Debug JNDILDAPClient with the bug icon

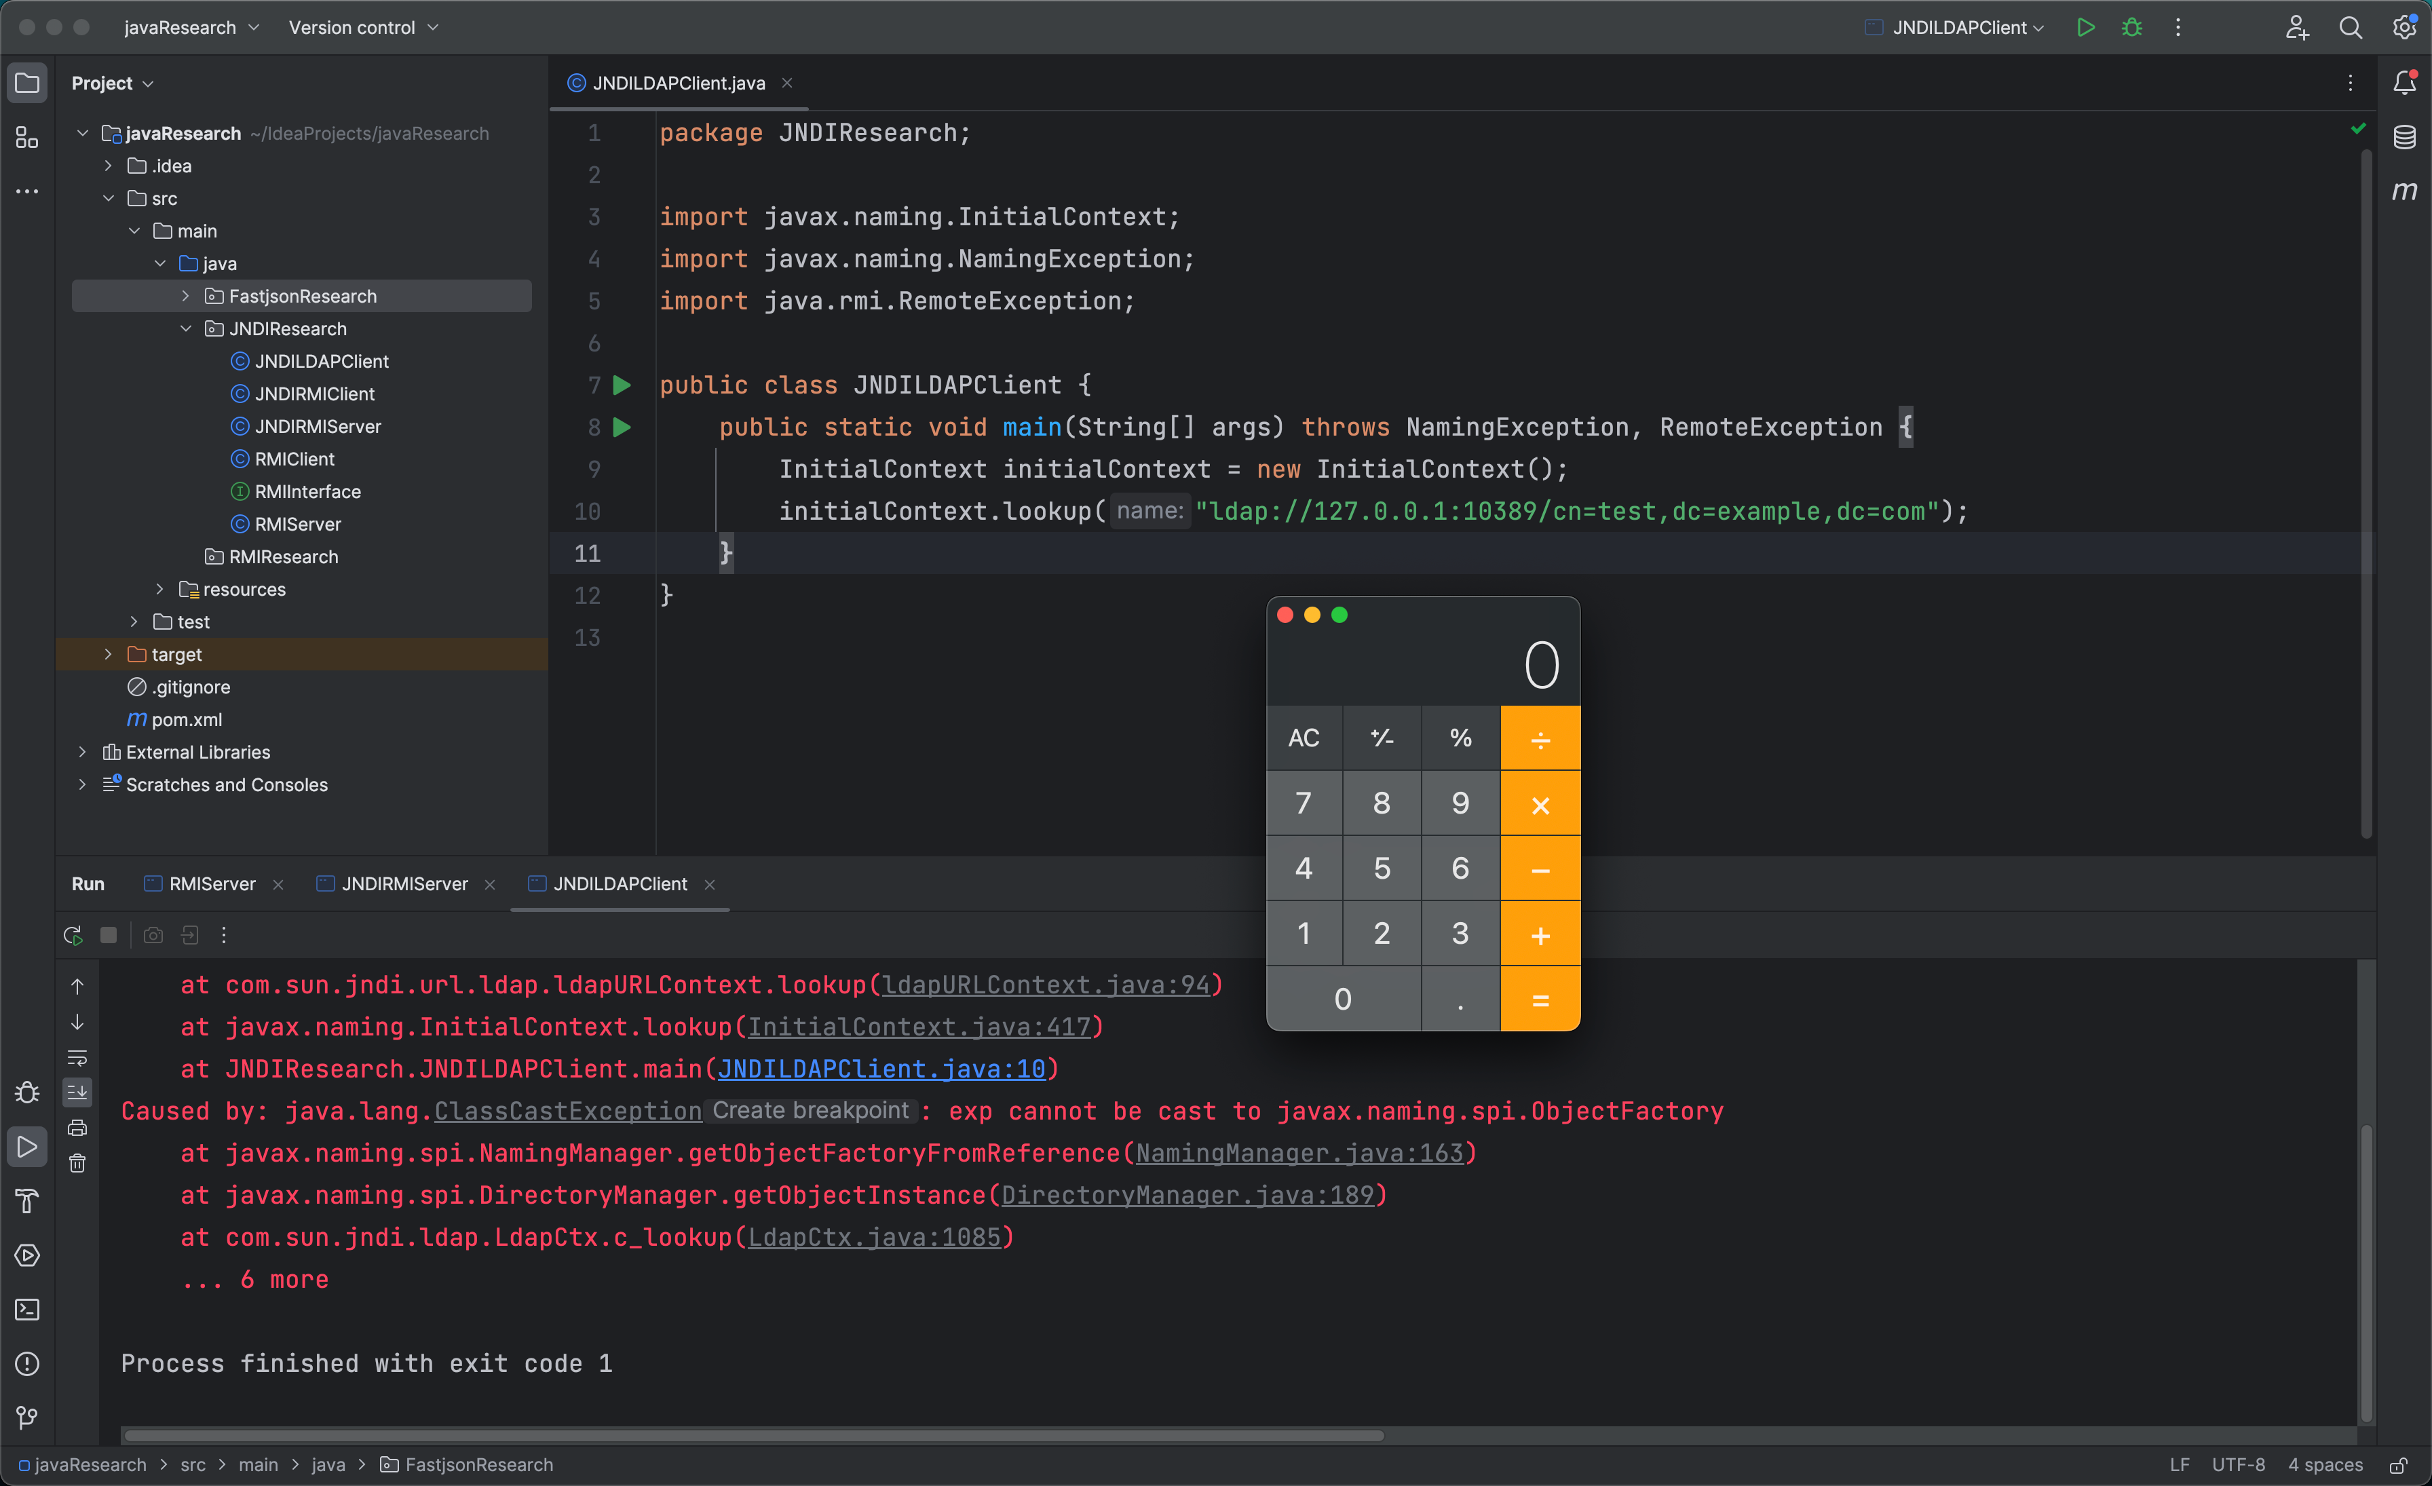tap(2132, 28)
